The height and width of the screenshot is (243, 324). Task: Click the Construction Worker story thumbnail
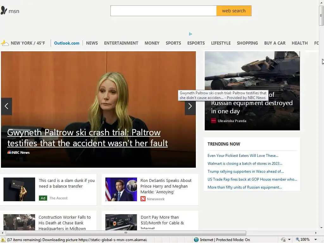tap(19, 222)
